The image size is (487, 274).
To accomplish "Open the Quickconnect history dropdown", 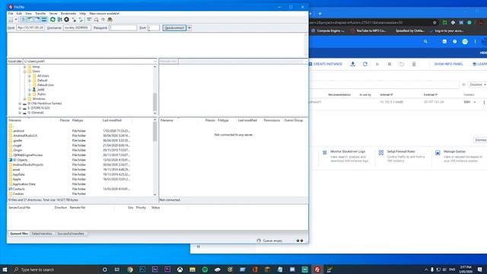I will tap(189, 27).
